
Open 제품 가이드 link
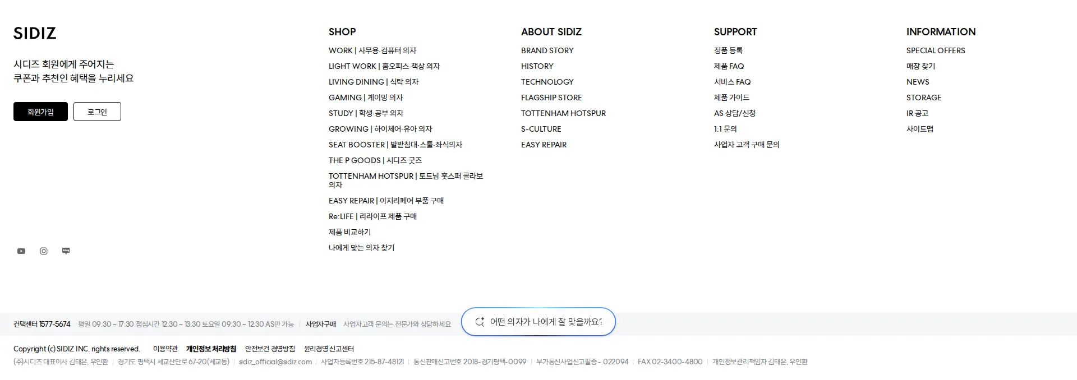tap(731, 98)
